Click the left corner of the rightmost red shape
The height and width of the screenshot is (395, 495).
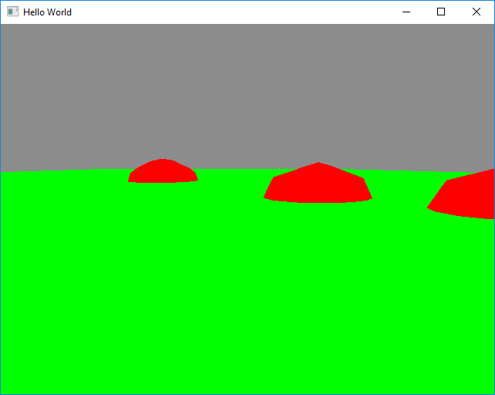coord(429,207)
